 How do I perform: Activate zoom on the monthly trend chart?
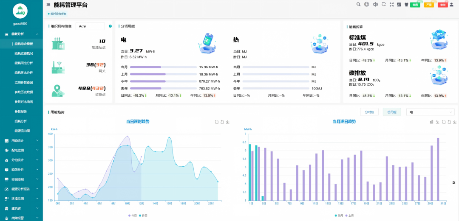pos(443,122)
